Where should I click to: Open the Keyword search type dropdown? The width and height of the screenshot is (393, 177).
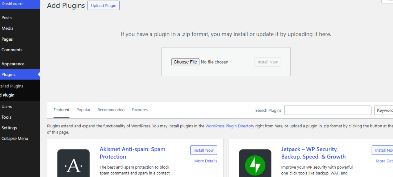[x=384, y=110]
